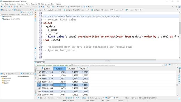Click the object name search field
The width and height of the screenshot is (181, 102).
pos(15,14)
